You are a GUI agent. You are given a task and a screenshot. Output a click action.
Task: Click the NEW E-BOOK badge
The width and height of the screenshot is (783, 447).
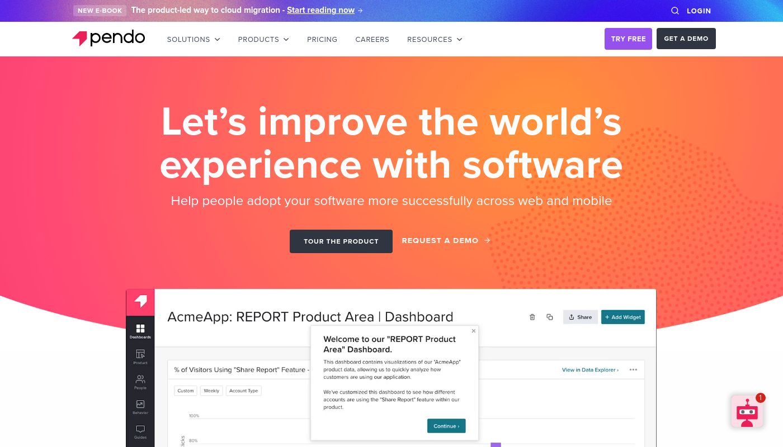pyautogui.click(x=100, y=11)
